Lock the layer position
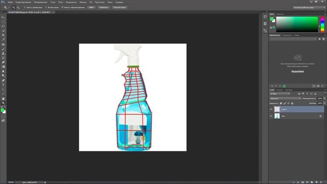 point(288,103)
